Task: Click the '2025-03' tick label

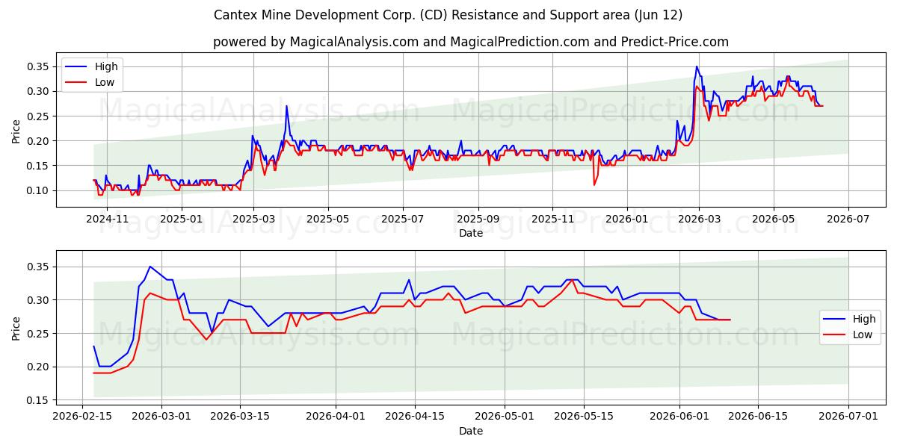Action: tap(253, 219)
